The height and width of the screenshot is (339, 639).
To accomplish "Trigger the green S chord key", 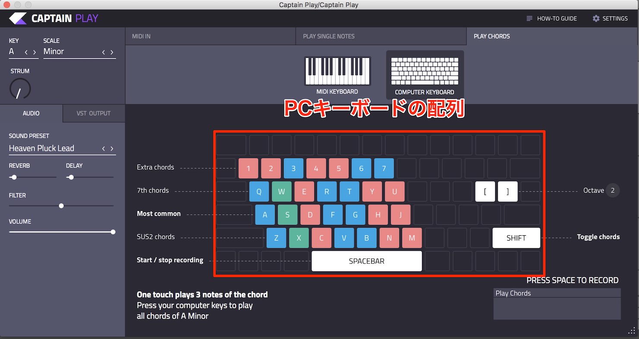I will pos(288,215).
